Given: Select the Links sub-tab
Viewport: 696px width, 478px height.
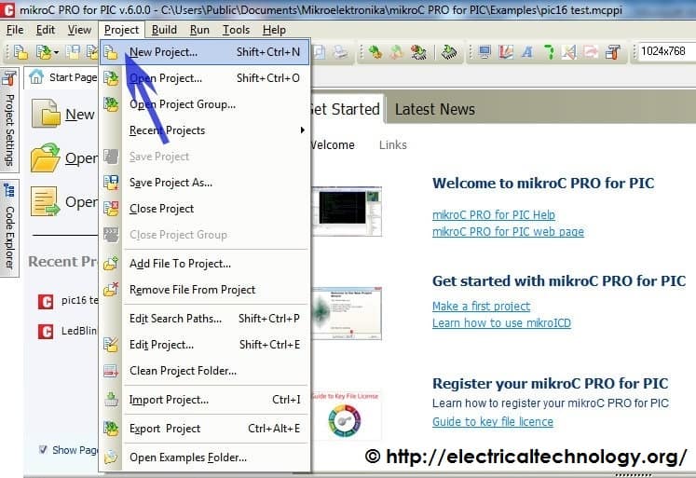Looking at the screenshot, I should point(393,145).
